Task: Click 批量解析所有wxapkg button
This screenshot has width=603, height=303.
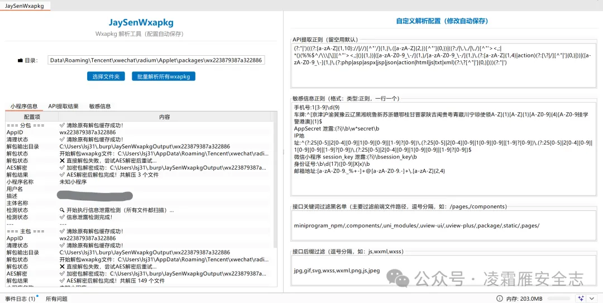Action: click(164, 76)
